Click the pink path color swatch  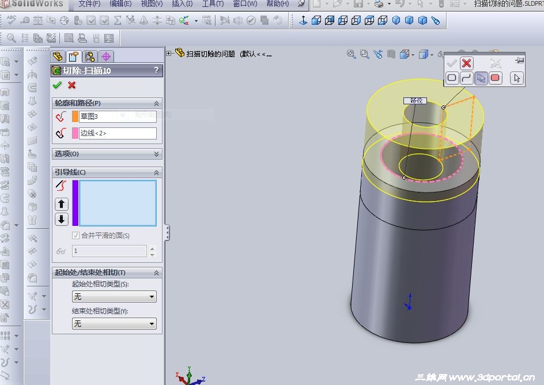pos(75,133)
